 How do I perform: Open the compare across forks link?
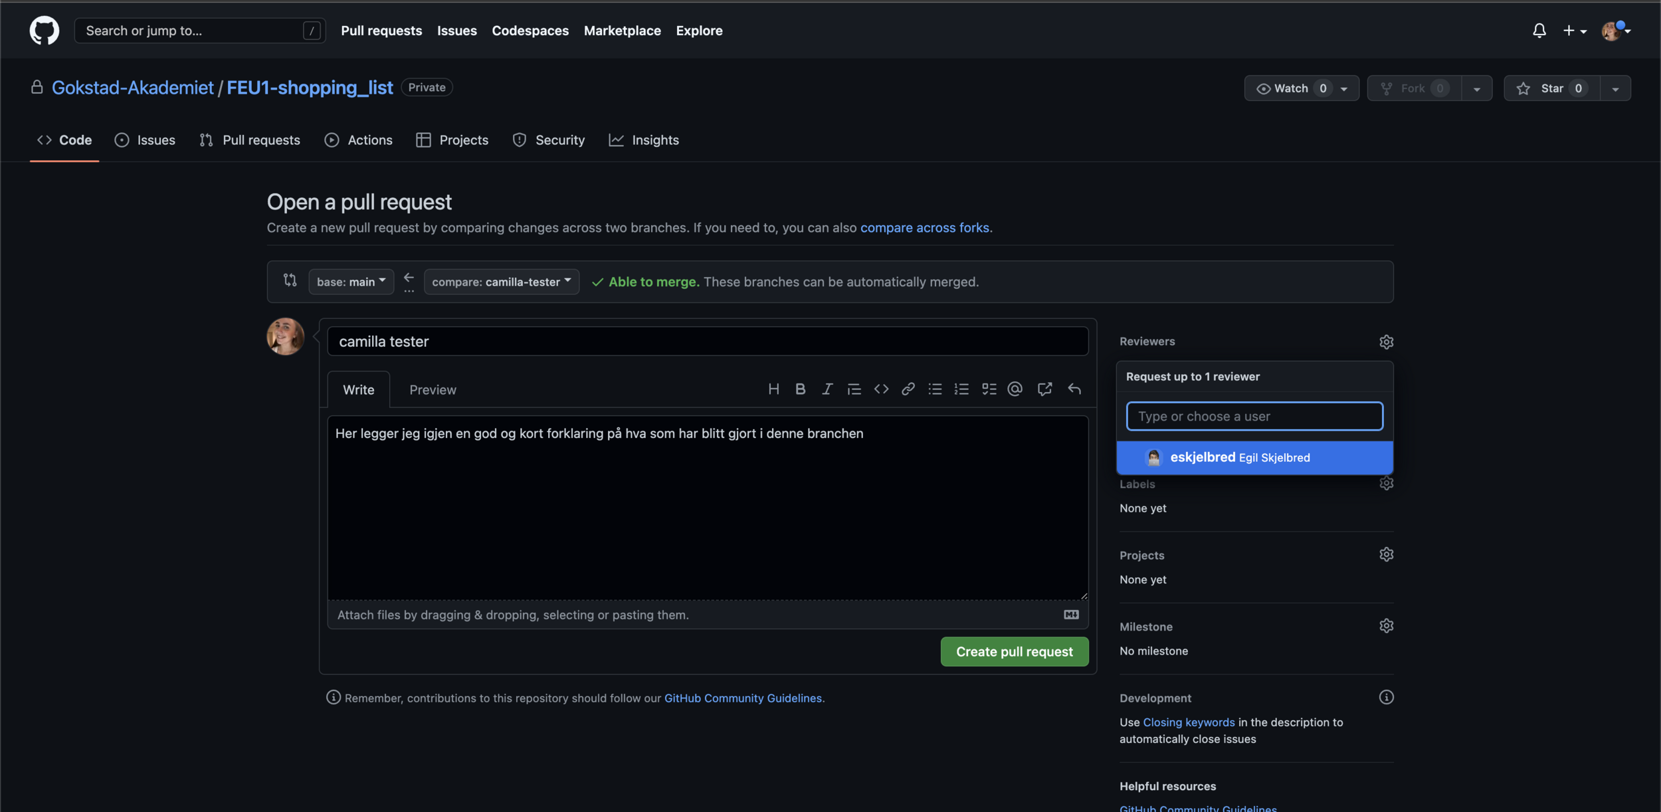click(x=924, y=228)
